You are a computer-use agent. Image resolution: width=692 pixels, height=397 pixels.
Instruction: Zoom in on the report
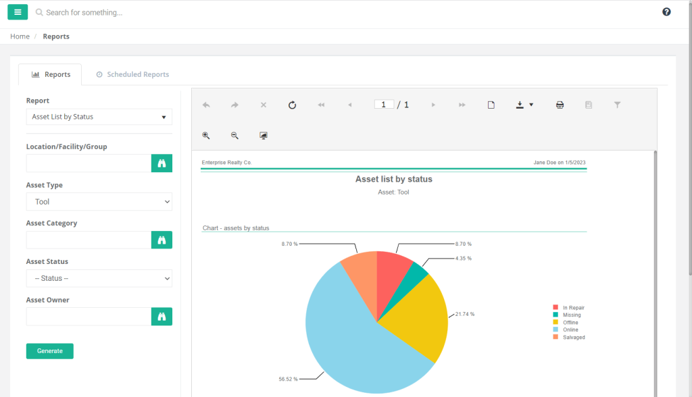(x=206, y=136)
